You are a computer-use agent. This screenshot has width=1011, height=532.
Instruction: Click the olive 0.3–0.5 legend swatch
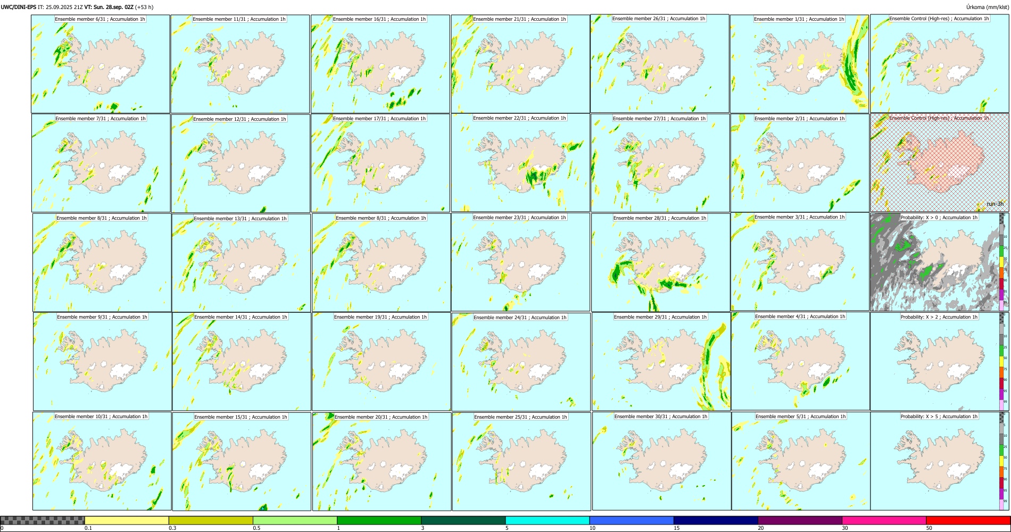tap(211, 520)
